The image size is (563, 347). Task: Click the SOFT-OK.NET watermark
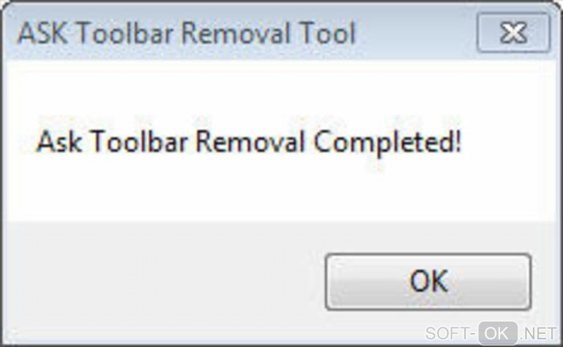(x=491, y=333)
